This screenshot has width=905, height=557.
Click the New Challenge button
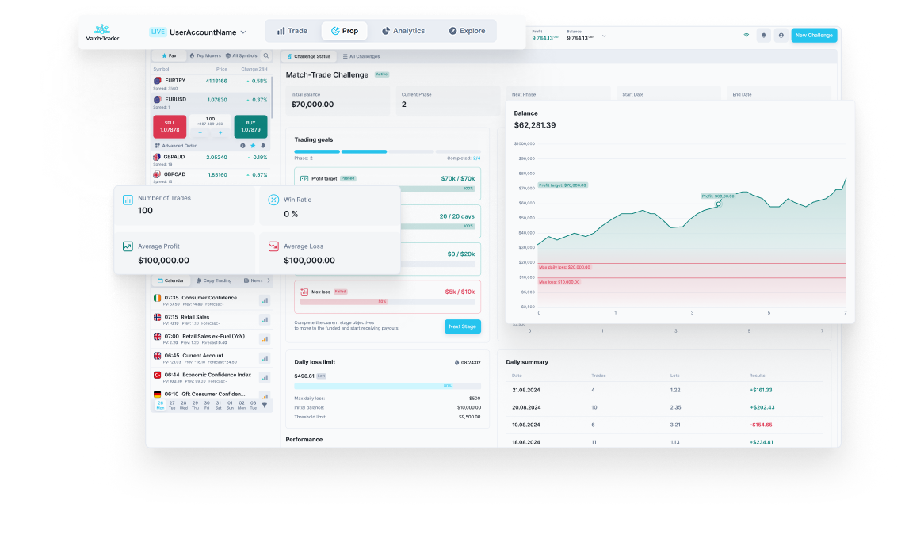814,36
